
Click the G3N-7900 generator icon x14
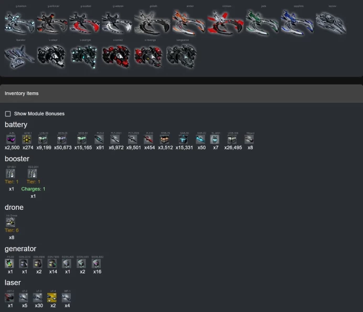[52, 263]
